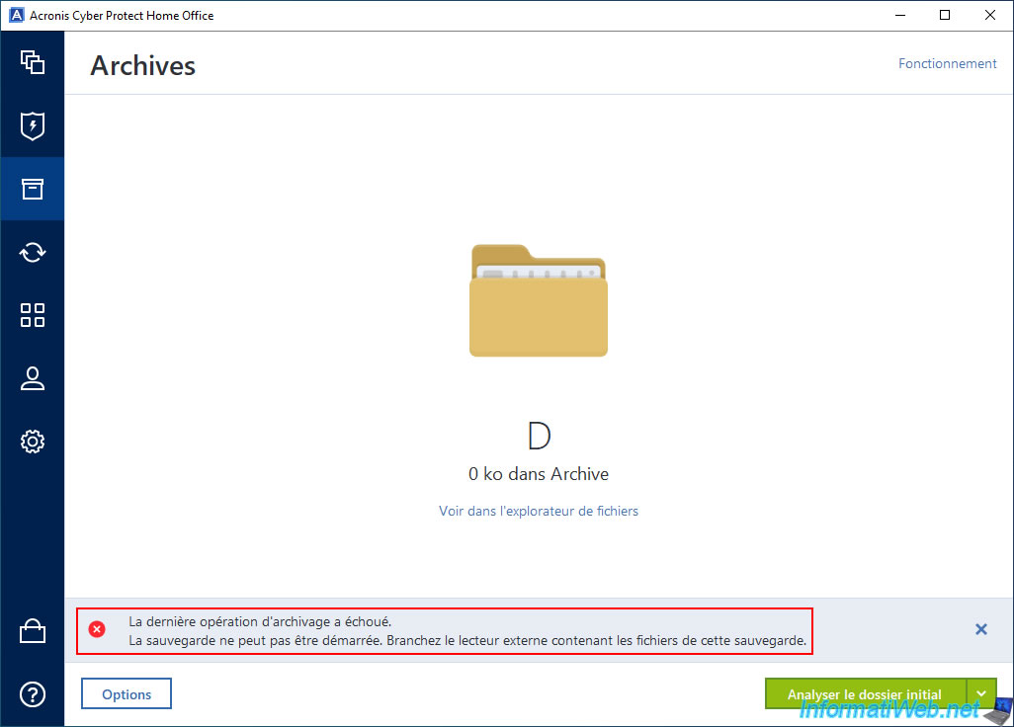Open the store shopping bag icon
The image size is (1014, 727).
33,631
